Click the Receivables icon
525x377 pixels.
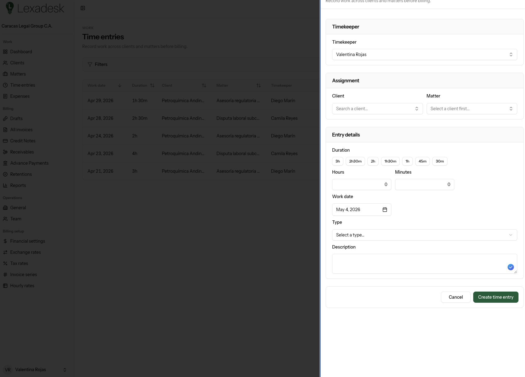coord(5,152)
